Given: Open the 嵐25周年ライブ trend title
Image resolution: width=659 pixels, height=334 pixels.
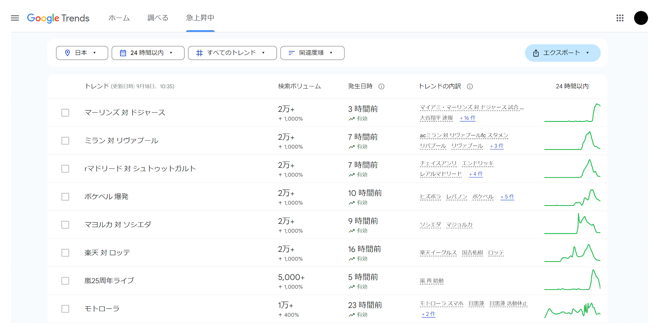Looking at the screenshot, I should point(109,281).
